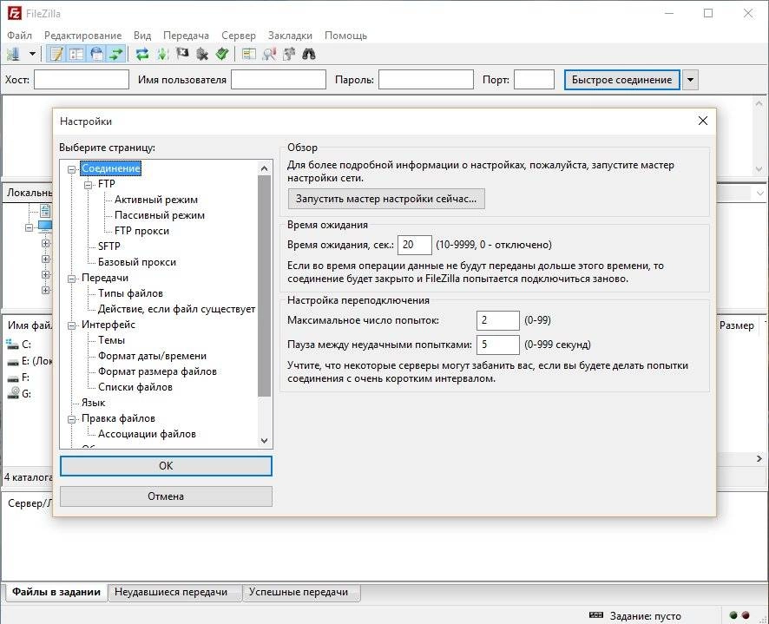The height and width of the screenshot is (624, 769).
Task: Collapse the Передачи tree node
Action: coord(71,279)
